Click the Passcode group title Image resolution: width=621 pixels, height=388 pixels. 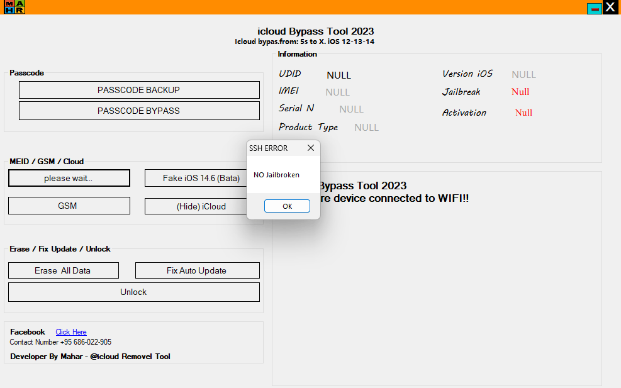pos(26,73)
